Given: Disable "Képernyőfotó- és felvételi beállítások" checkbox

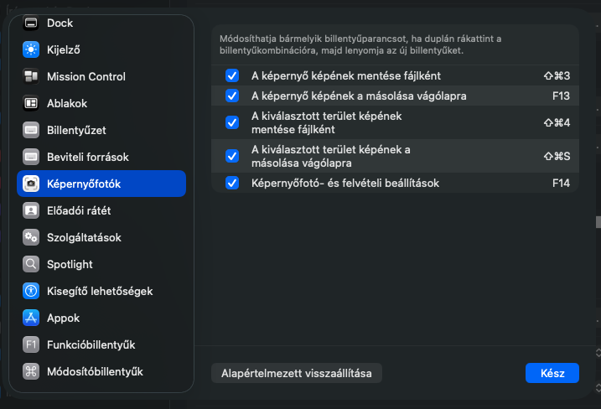Looking at the screenshot, I should tap(232, 183).
